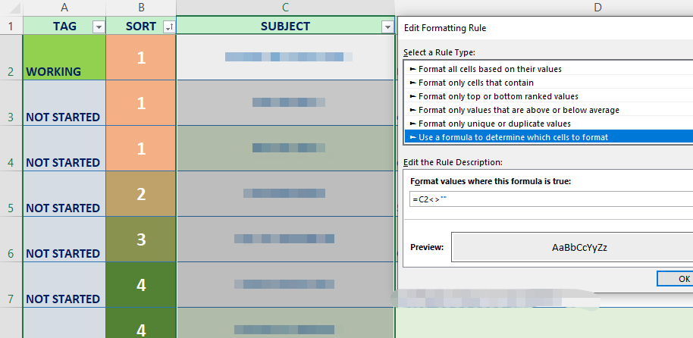This screenshot has width=693, height=338.
Task: Open the TAG column filter dropdown
Action: 98,27
